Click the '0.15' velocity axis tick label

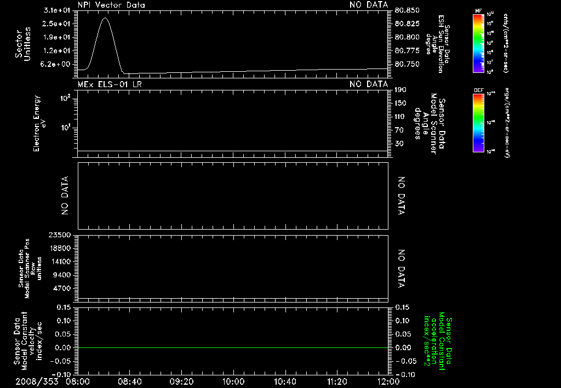[64, 307]
